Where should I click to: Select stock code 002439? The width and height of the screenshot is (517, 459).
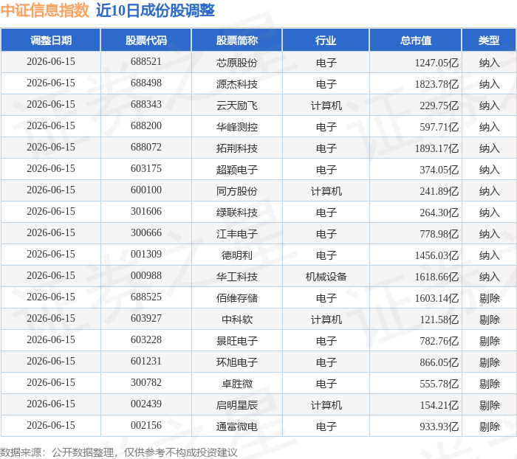(x=146, y=404)
